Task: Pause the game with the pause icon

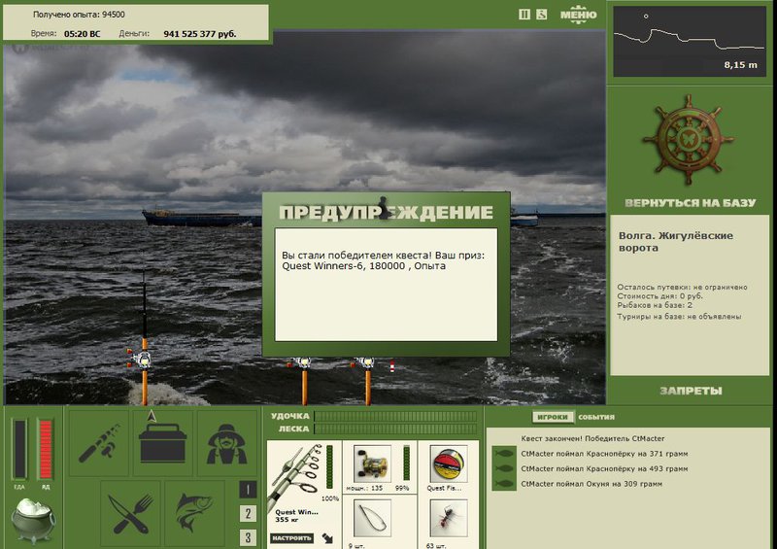Action: 524,15
